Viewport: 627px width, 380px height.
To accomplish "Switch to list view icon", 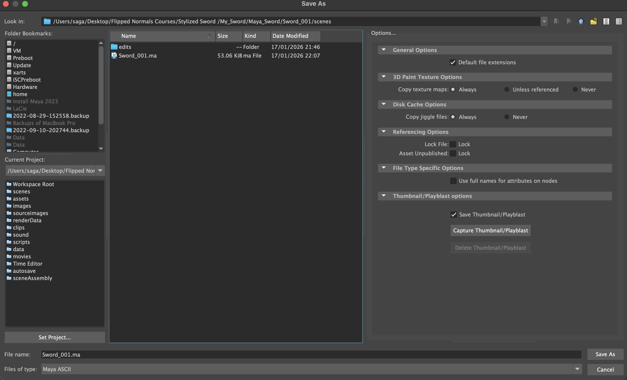I will [606, 21].
